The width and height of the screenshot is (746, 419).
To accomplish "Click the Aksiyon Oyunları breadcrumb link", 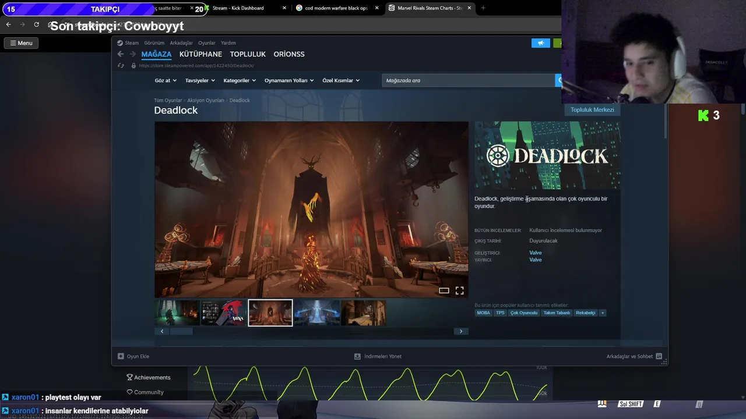I will pos(206,100).
